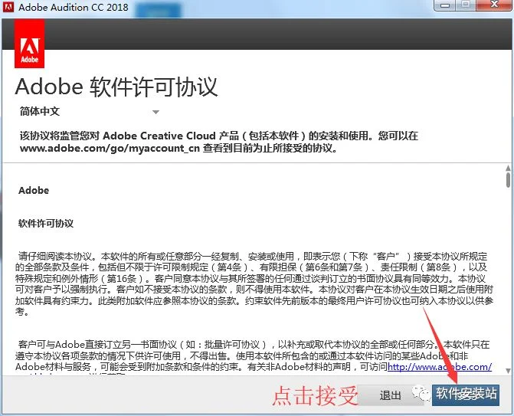Click the Adobe Audition title bar icon
This screenshot has width=514, height=416.
click(x=8, y=7)
